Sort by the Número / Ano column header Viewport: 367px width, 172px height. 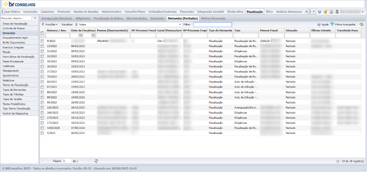pyautogui.click(x=58, y=31)
